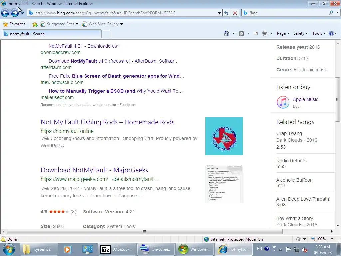Open https://notmyfault.online URL link
Viewport: 341px width, 256px height.
pos(67,131)
